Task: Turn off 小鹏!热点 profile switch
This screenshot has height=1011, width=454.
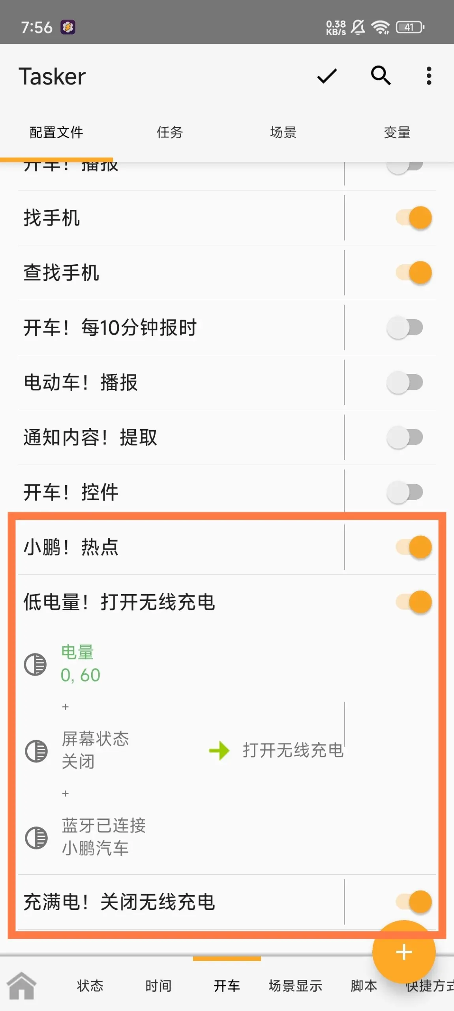Action: [x=413, y=547]
